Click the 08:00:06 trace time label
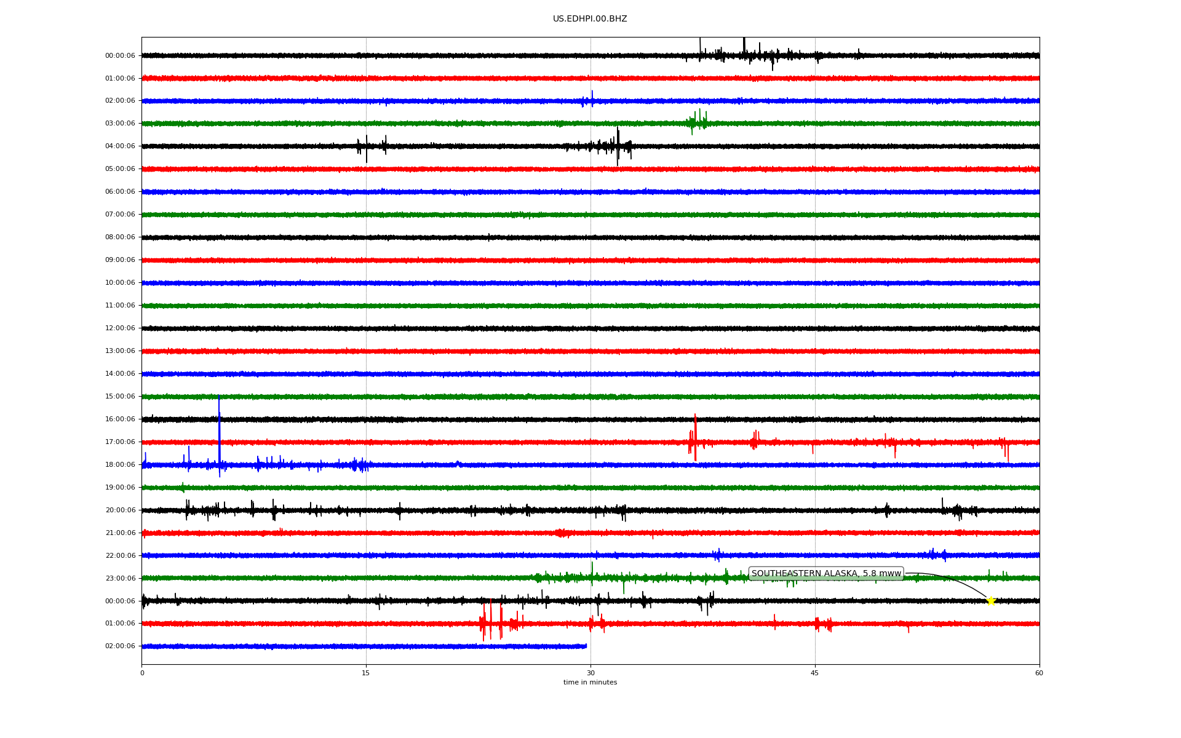Image resolution: width=1181 pixels, height=738 pixels. [x=120, y=237]
